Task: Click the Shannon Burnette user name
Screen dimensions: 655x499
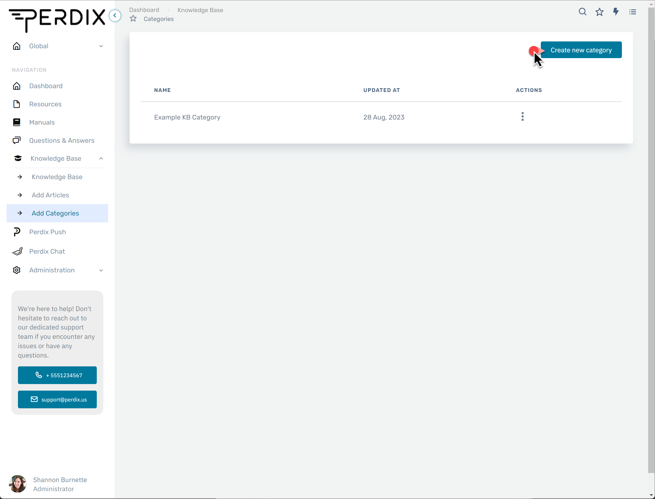Action: [x=60, y=480]
